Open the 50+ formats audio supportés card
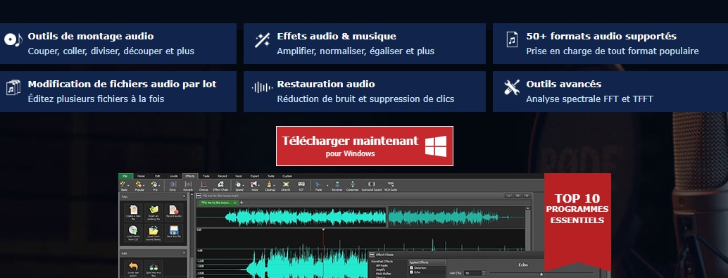This screenshot has height=278, width=728. pyautogui.click(x=610, y=44)
